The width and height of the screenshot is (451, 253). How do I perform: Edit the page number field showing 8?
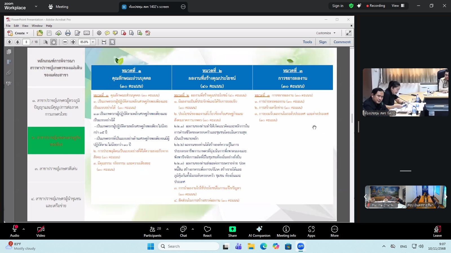pyautogui.click(x=26, y=42)
